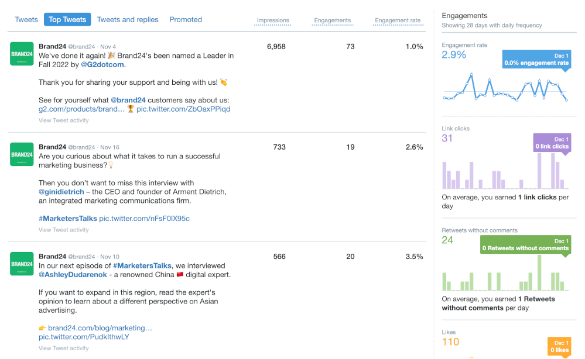Click the 0 likes tooltip

[x=559, y=346]
